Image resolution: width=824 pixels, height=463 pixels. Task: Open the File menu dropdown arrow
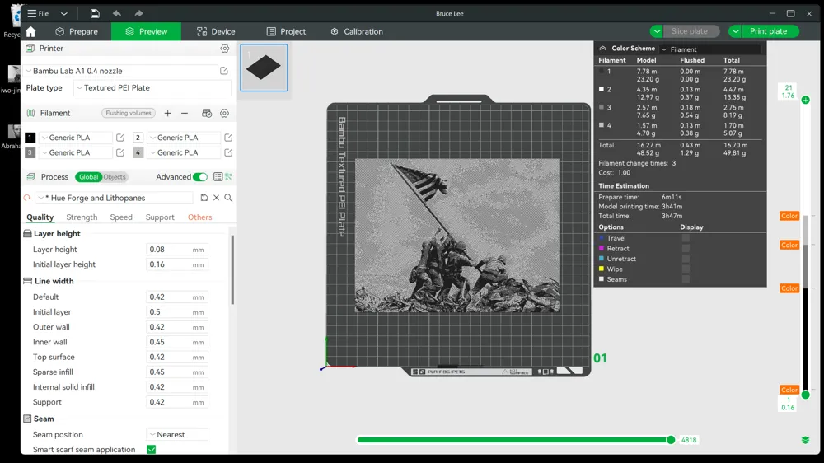(x=64, y=14)
